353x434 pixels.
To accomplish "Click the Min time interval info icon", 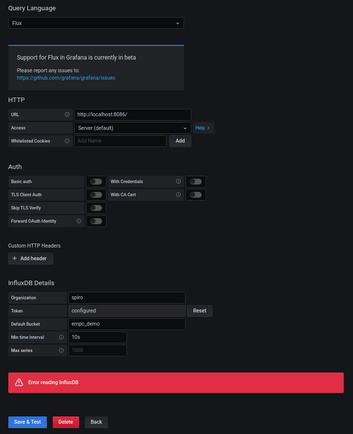I will coord(61,337).
